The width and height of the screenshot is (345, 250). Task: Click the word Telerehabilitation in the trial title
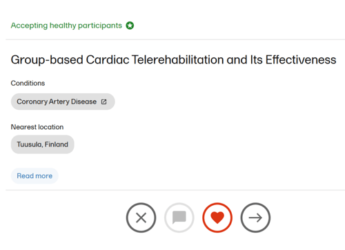pos(177,60)
